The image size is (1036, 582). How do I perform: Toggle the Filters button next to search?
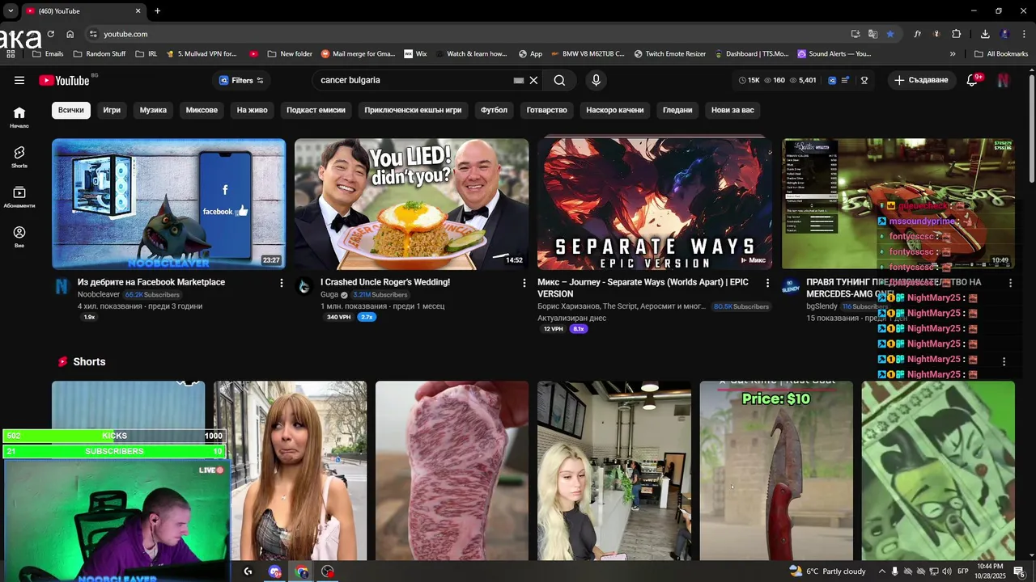click(x=241, y=80)
